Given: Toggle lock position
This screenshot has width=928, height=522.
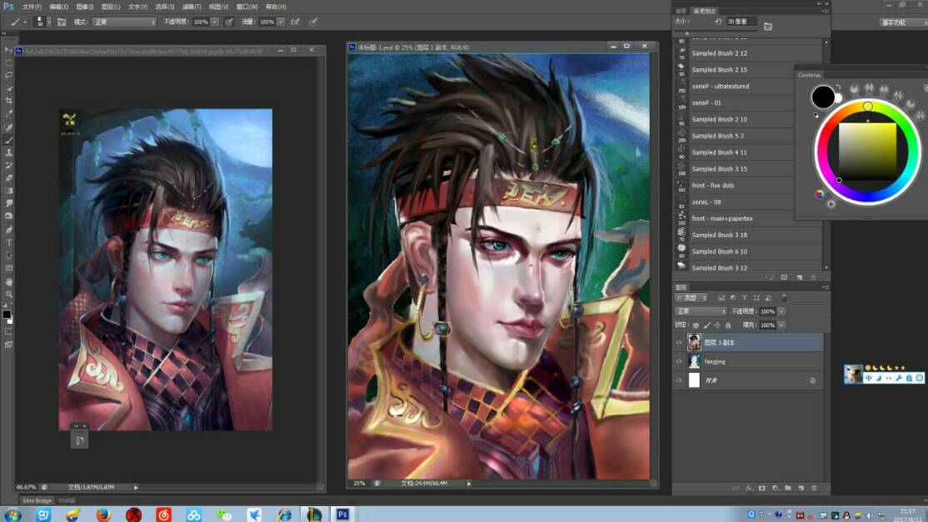Looking at the screenshot, I should tap(717, 326).
